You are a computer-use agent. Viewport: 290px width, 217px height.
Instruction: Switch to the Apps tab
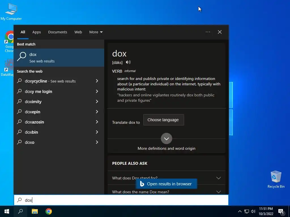[x=37, y=32]
